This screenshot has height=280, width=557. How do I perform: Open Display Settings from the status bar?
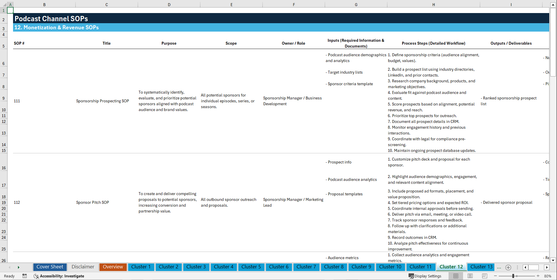click(x=425, y=276)
